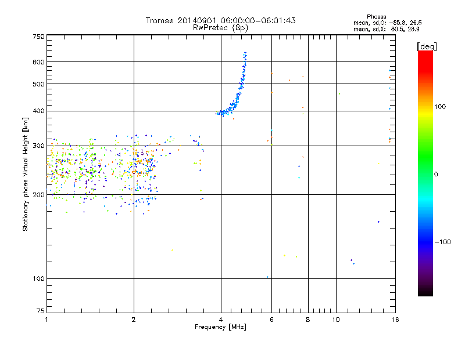Click the 10 MHz x-axis tick label
Screen dimensions: 465x348
[x=336, y=320]
